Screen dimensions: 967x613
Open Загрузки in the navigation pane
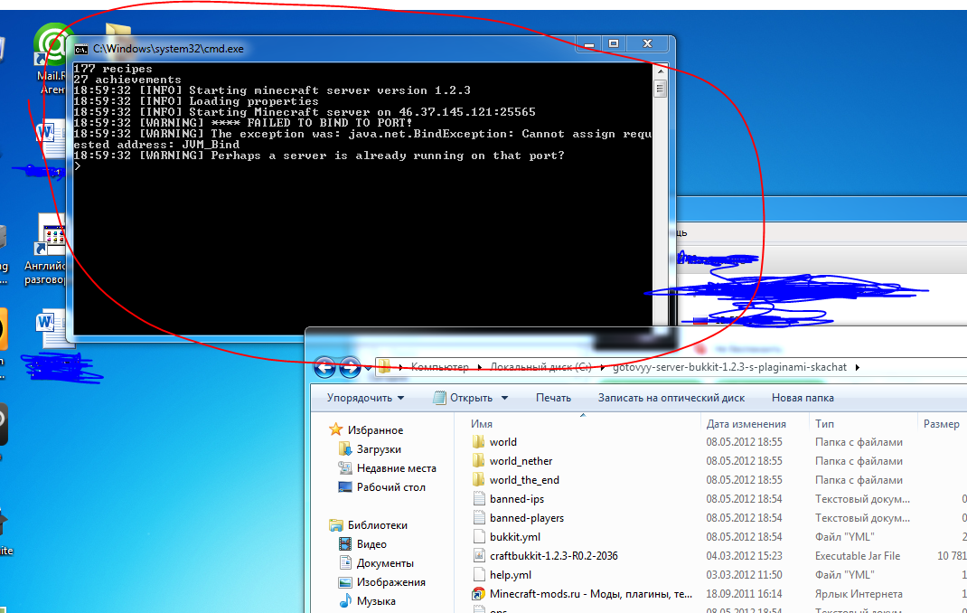379,449
